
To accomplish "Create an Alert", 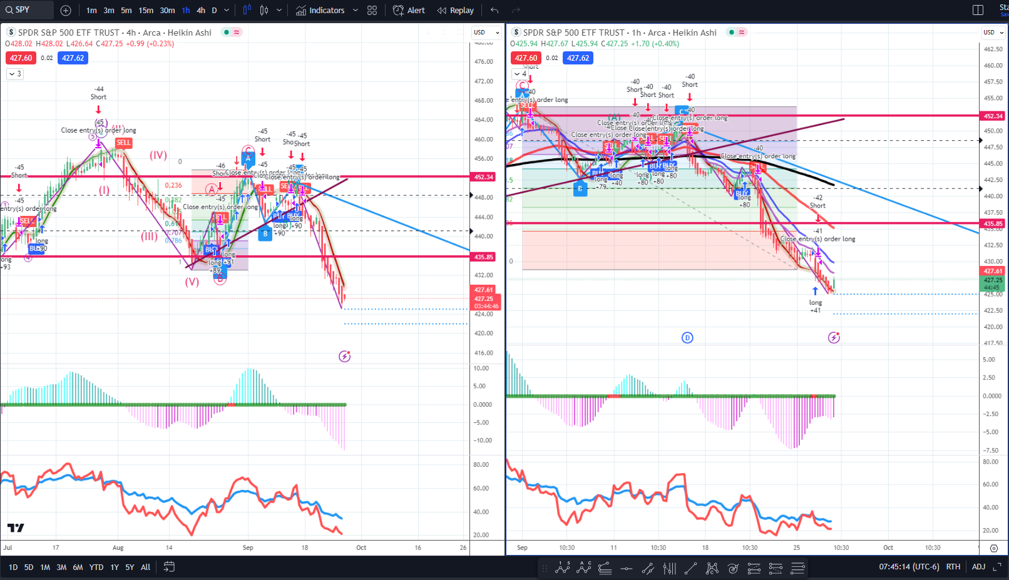I will tap(409, 10).
